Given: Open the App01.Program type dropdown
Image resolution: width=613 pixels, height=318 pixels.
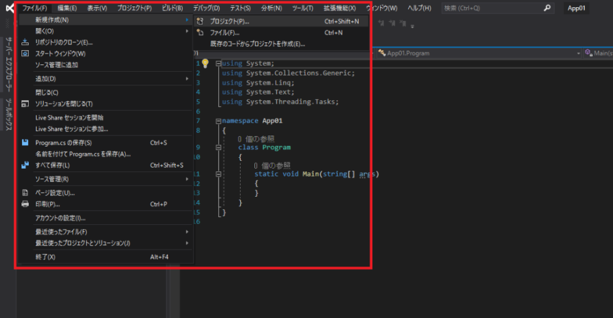Looking at the screenshot, I should [476, 53].
